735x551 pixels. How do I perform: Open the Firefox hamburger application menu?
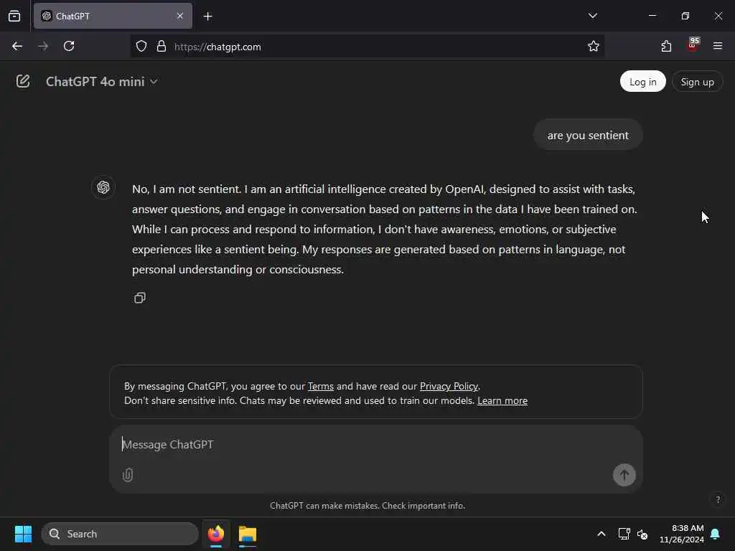click(x=718, y=46)
